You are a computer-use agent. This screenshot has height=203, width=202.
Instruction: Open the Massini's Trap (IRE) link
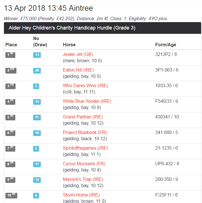point(83,179)
